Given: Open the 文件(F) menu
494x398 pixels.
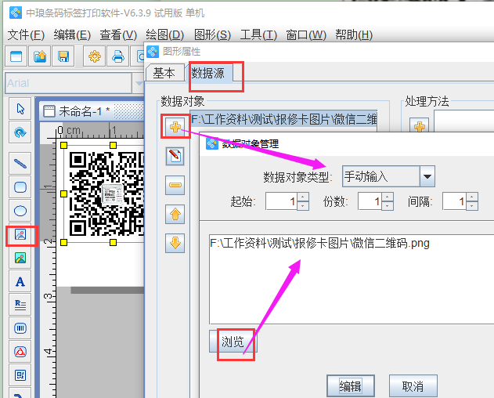Looking at the screenshot, I should (27, 35).
